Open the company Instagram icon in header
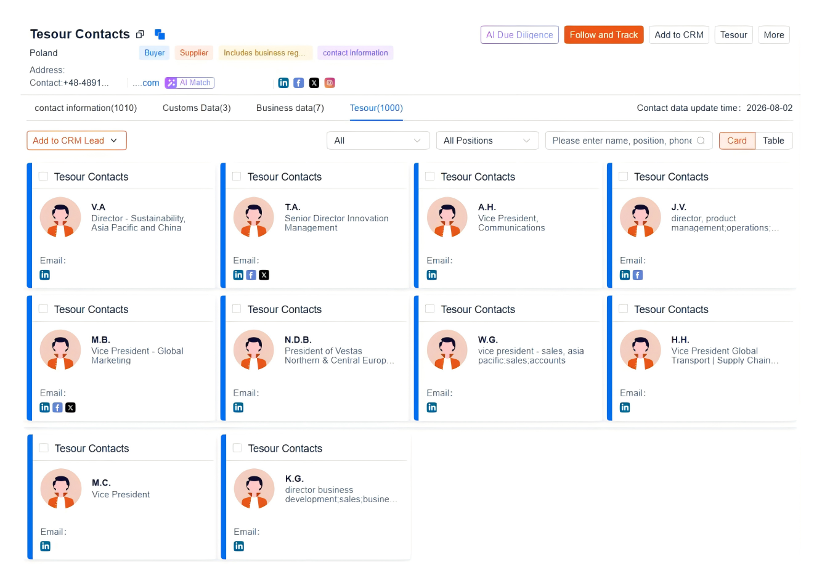 coord(330,83)
